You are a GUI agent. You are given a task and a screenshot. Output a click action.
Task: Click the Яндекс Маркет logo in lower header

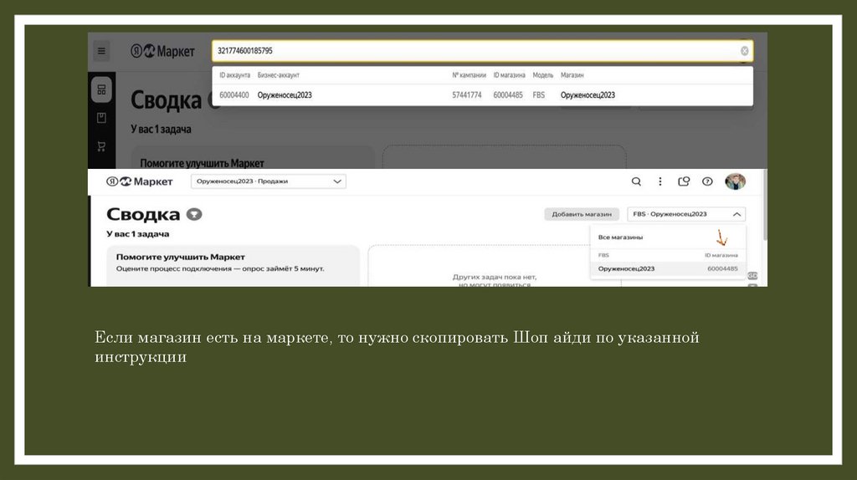coord(139,181)
